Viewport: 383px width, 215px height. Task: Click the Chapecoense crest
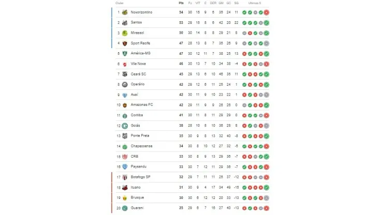(125, 146)
